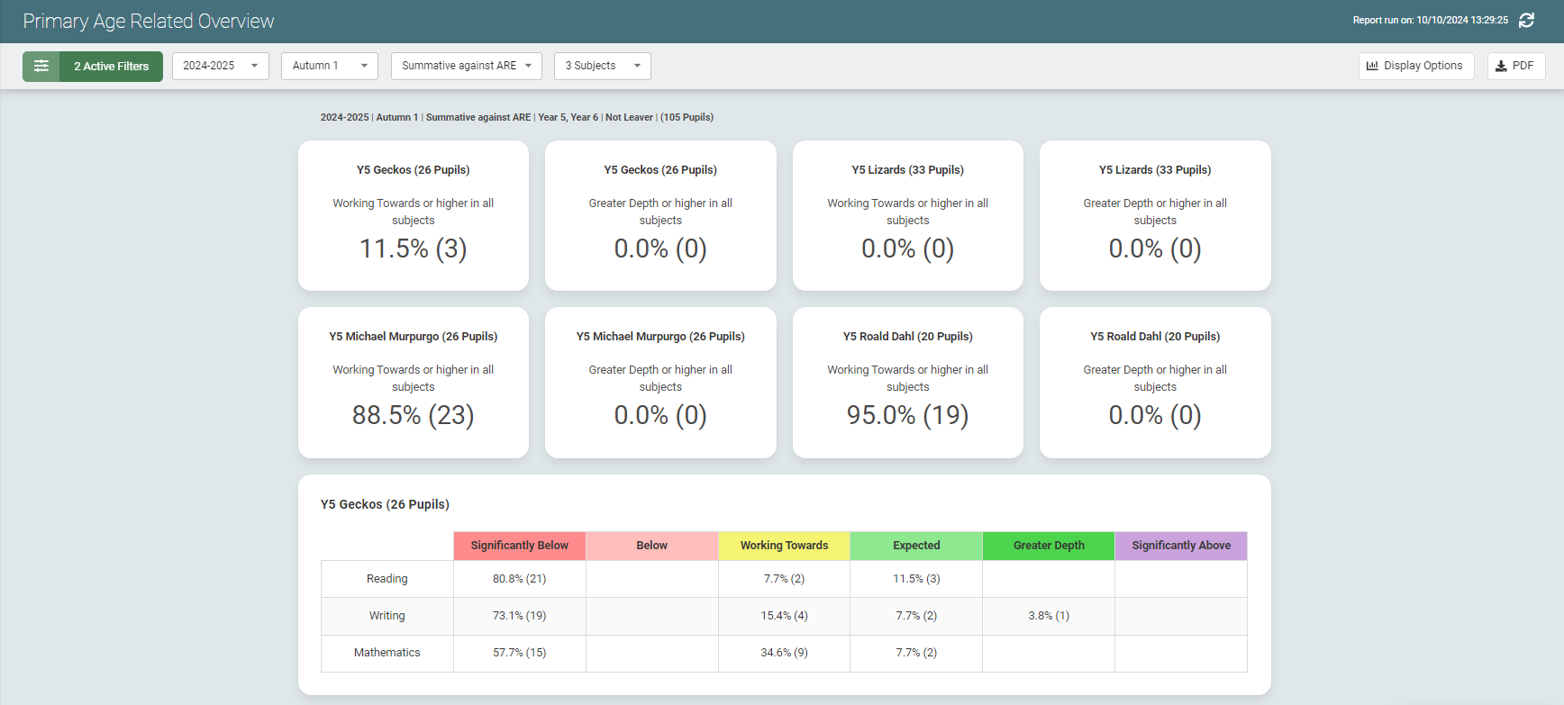Click the yellow Working Towards column header
The width and height of the screenshot is (1564, 705).
pos(784,546)
